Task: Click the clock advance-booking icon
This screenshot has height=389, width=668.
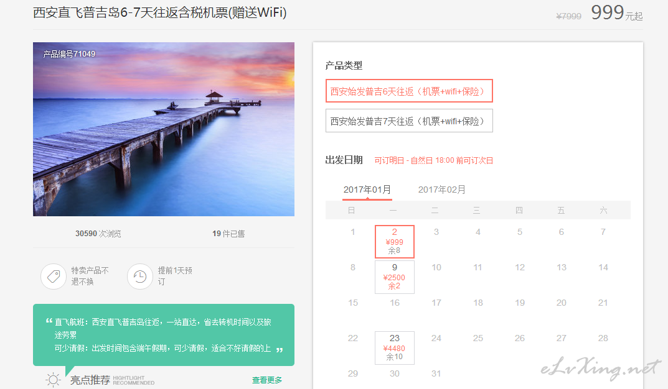Action: click(139, 277)
